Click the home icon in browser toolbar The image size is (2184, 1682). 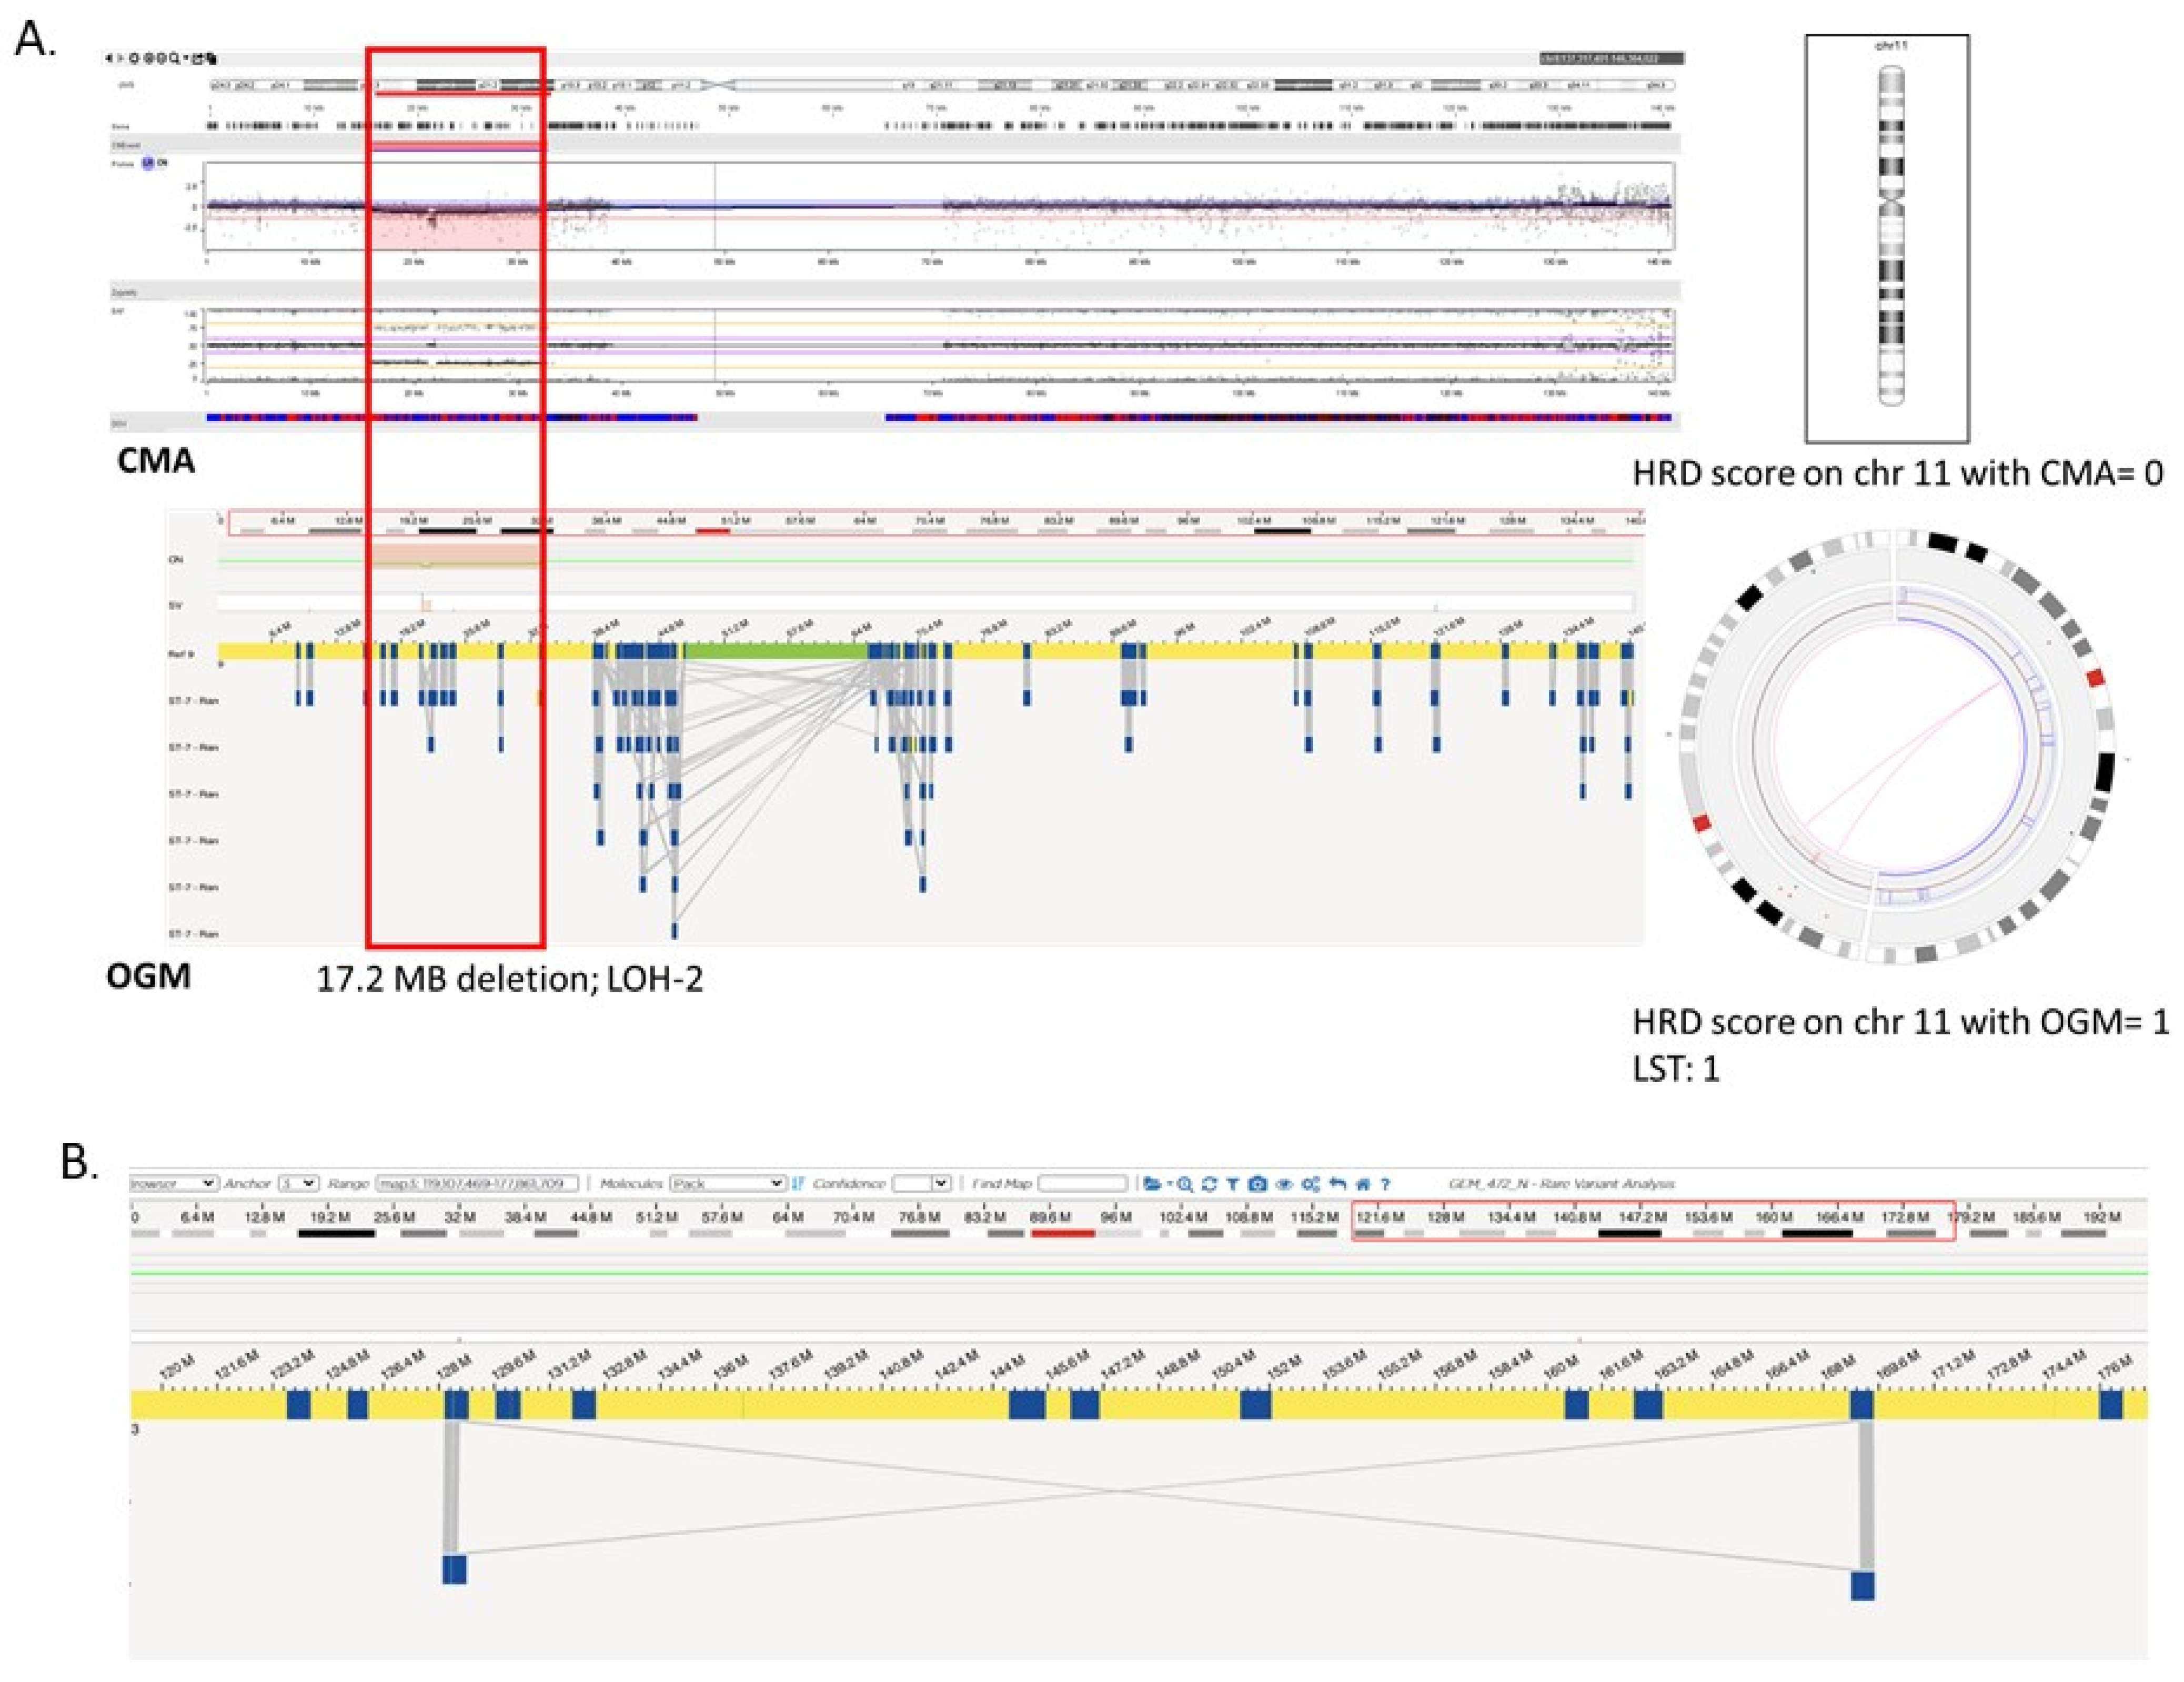tap(1363, 1184)
